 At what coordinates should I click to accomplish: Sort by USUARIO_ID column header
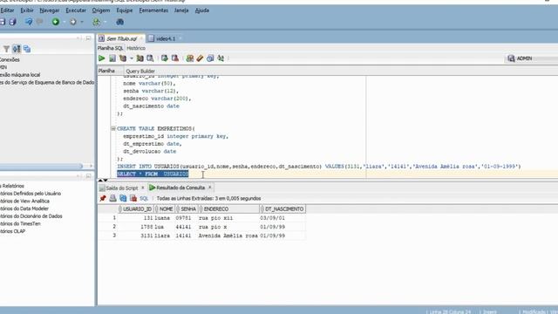(136, 209)
